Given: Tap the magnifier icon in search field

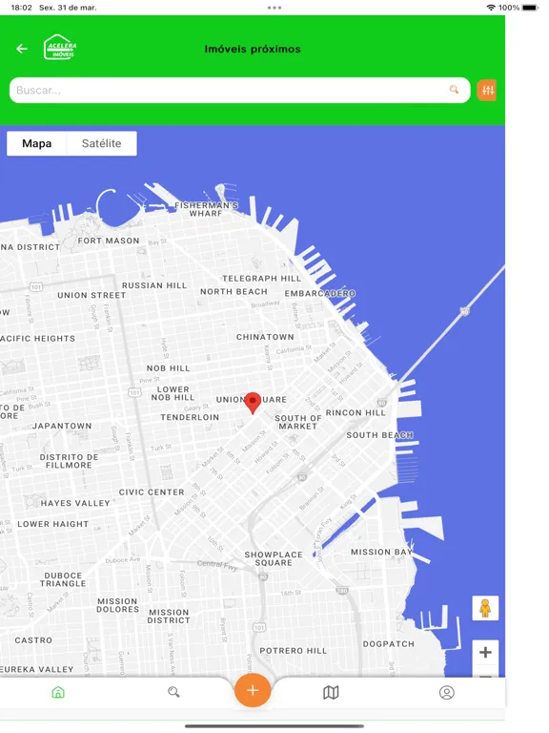Looking at the screenshot, I should tap(454, 90).
